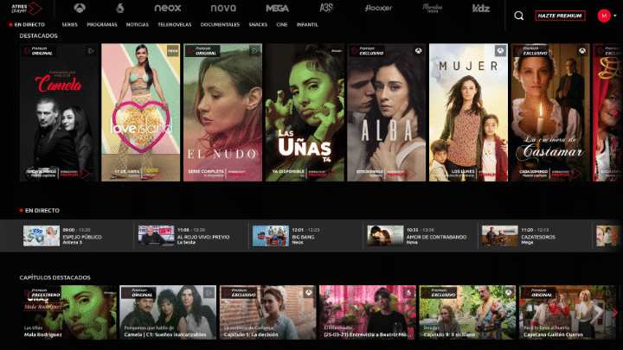
Task: Open the Noticias menu item
Action: 137,24
